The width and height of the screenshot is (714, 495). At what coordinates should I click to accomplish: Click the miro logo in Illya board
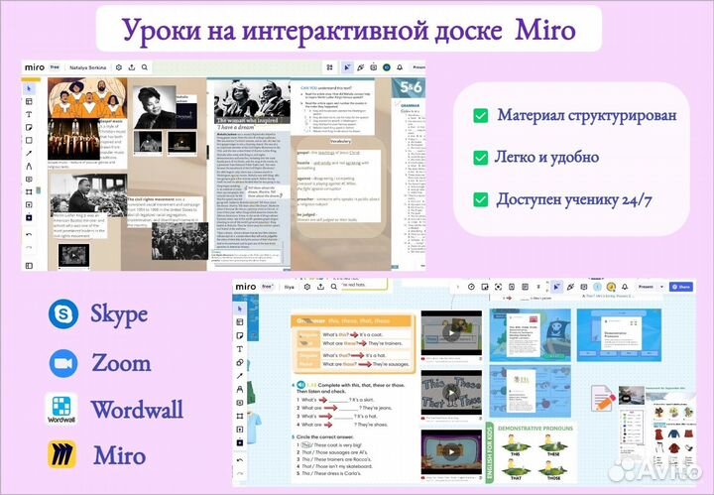coord(246,287)
